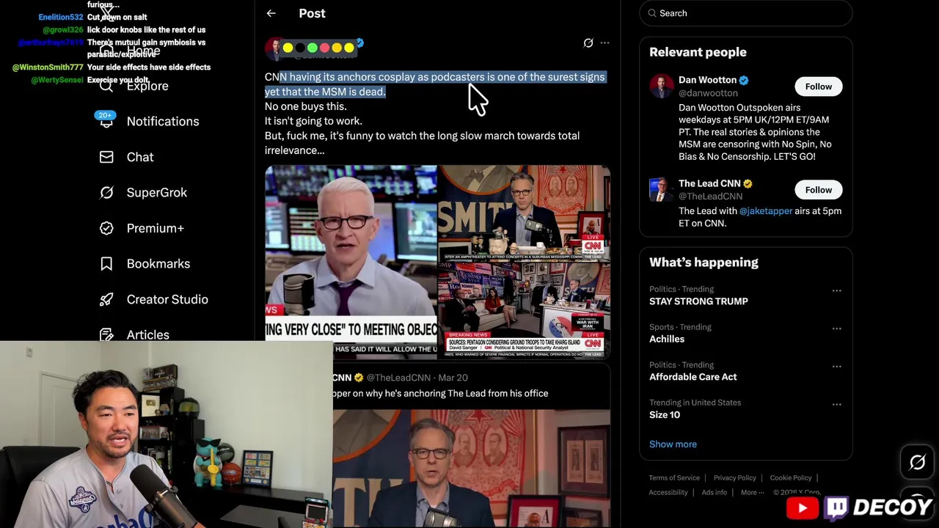
Task: Open Articles in the sidebar
Action: point(148,335)
